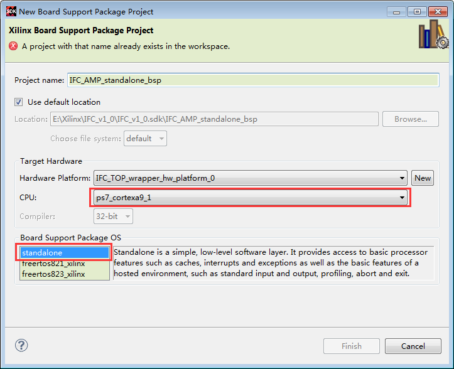This screenshot has width=454, height=369.
Task: Click the Finish button
Action: tap(352, 346)
